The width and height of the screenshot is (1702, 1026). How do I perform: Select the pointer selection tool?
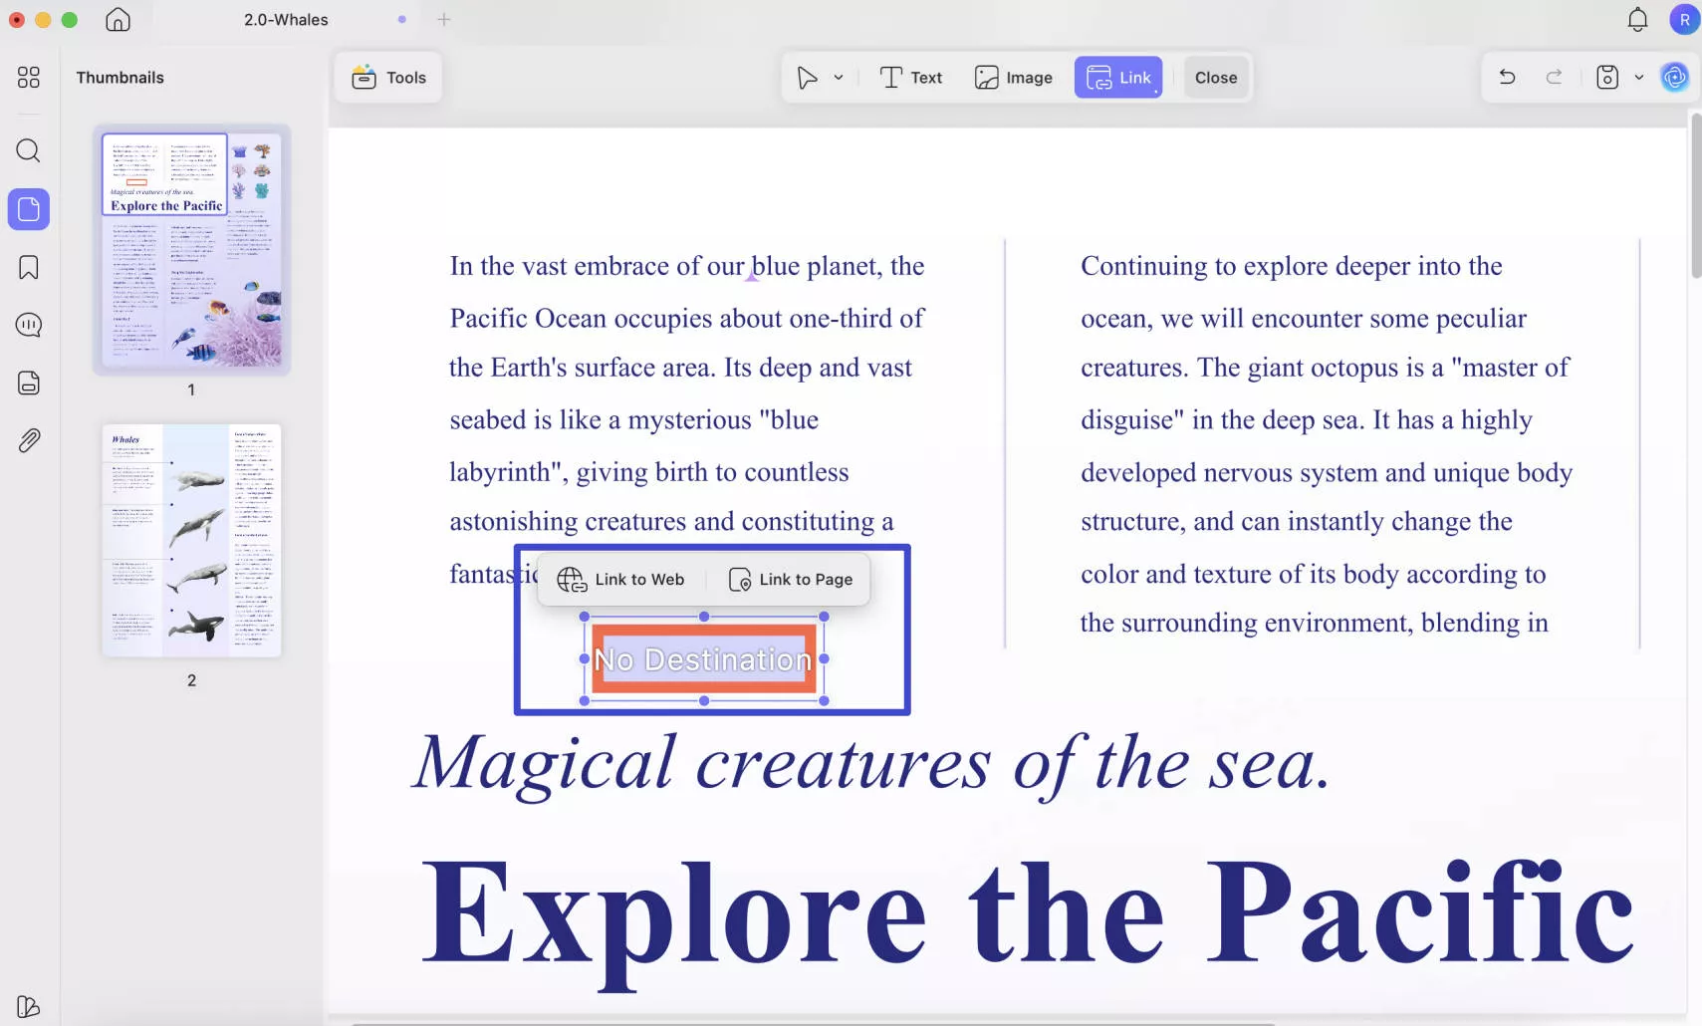click(x=807, y=78)
